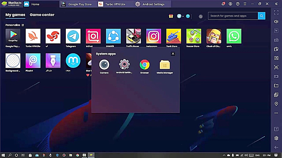The image size is (282, 158).
Task: Open the hamburger menu in title bar
Action: 245,4
